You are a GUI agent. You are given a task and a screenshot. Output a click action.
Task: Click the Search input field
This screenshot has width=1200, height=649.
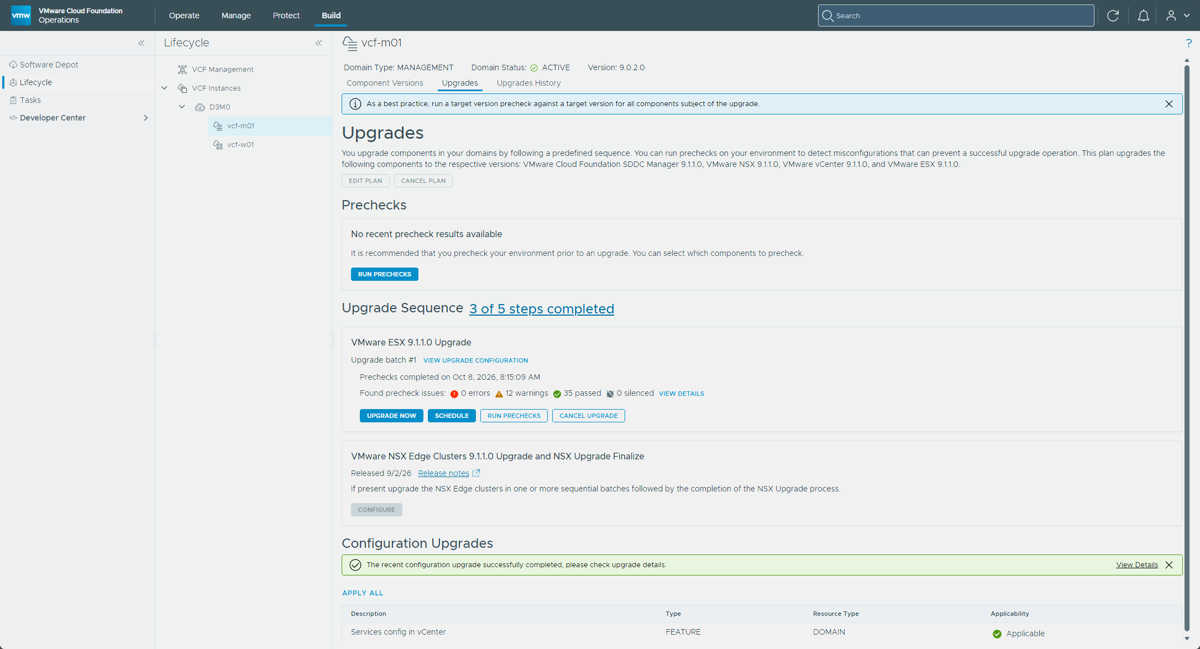[956, 15]
